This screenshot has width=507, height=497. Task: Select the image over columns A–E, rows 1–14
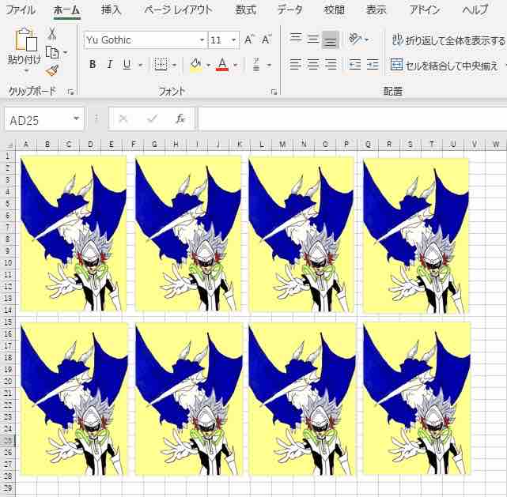(x=74, y=233)
